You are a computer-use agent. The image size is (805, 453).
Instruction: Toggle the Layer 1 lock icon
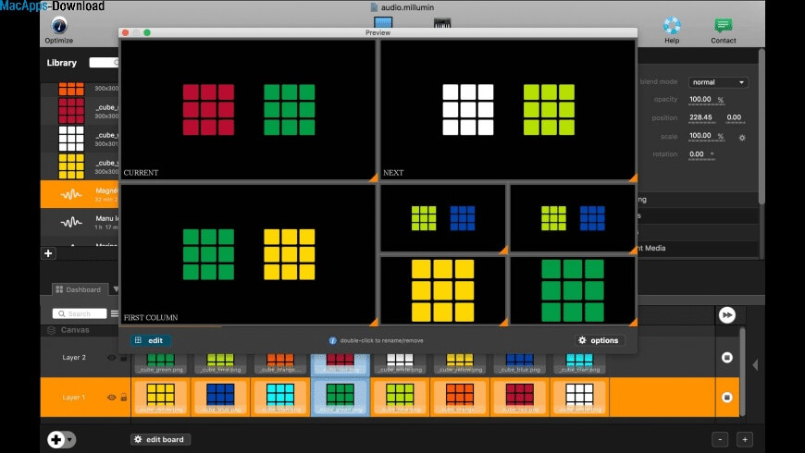click(x=123, y=398)
